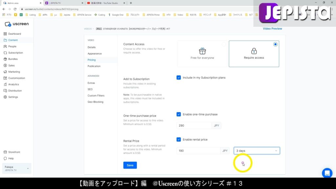Open the Listing bookmark folder
Image resolution: width=336 pixels, height=189 pixels.
(x=31, y=15)
